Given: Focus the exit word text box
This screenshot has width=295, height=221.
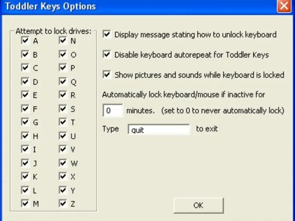Looking at the screenshot, I should coord(159,130).
